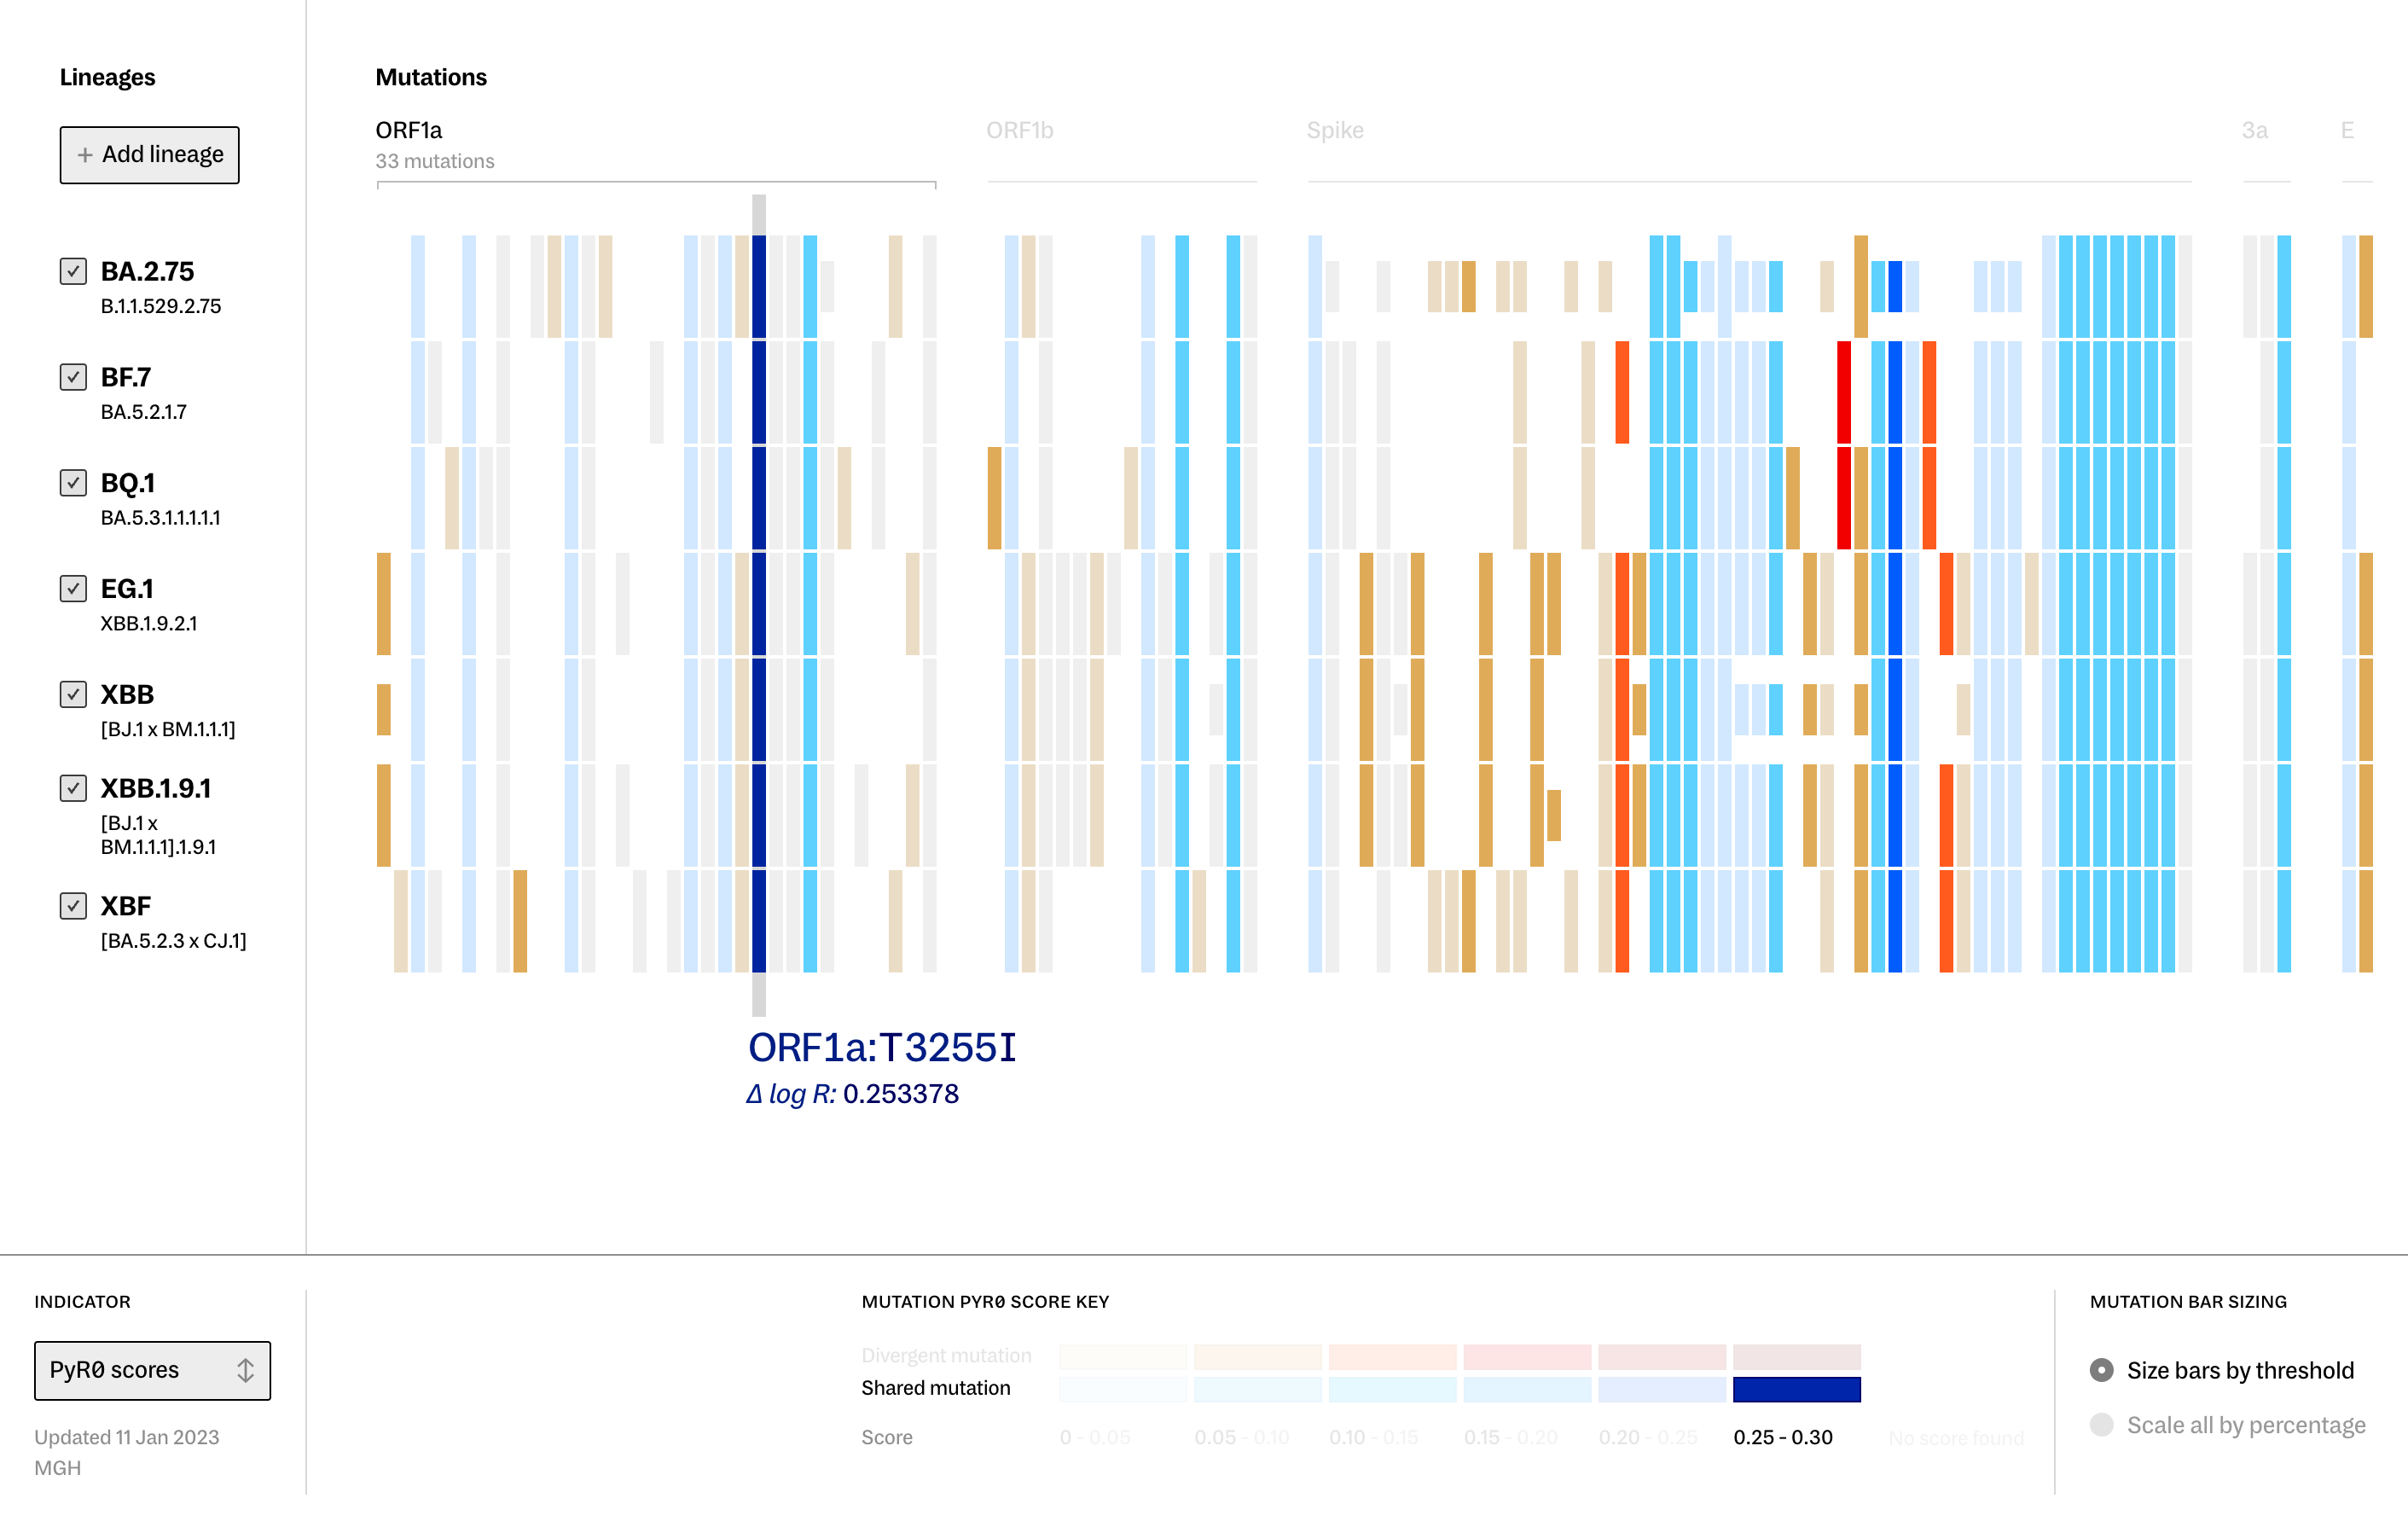This screenshot has height=1527, width=2408.
Task: Click the 0.25 - 0.30 score label
Action: coord(1783,1438)
